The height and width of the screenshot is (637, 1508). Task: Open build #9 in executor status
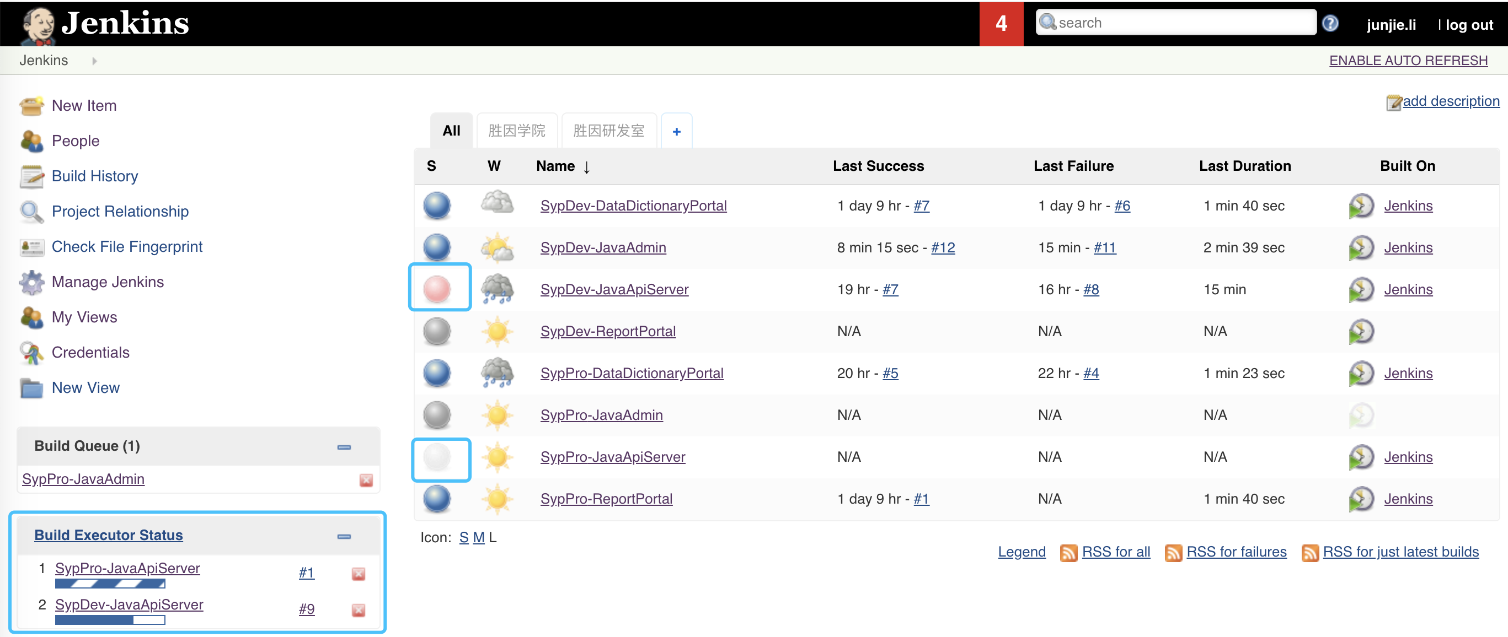click(306, 609)
